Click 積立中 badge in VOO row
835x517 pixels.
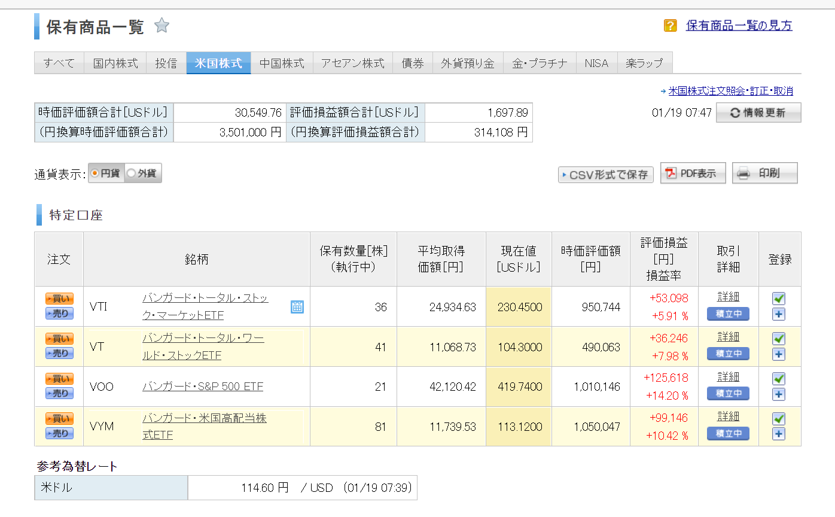[728, 394]
